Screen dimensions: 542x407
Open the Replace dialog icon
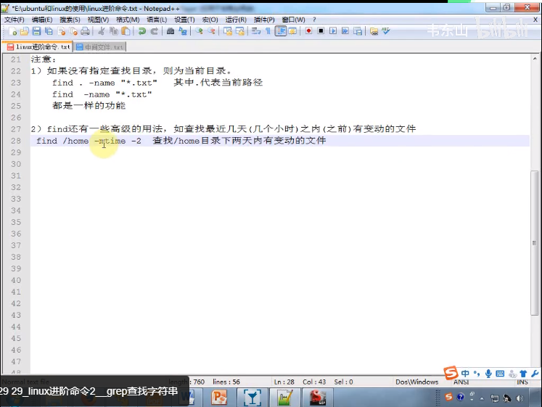[183, 31]
